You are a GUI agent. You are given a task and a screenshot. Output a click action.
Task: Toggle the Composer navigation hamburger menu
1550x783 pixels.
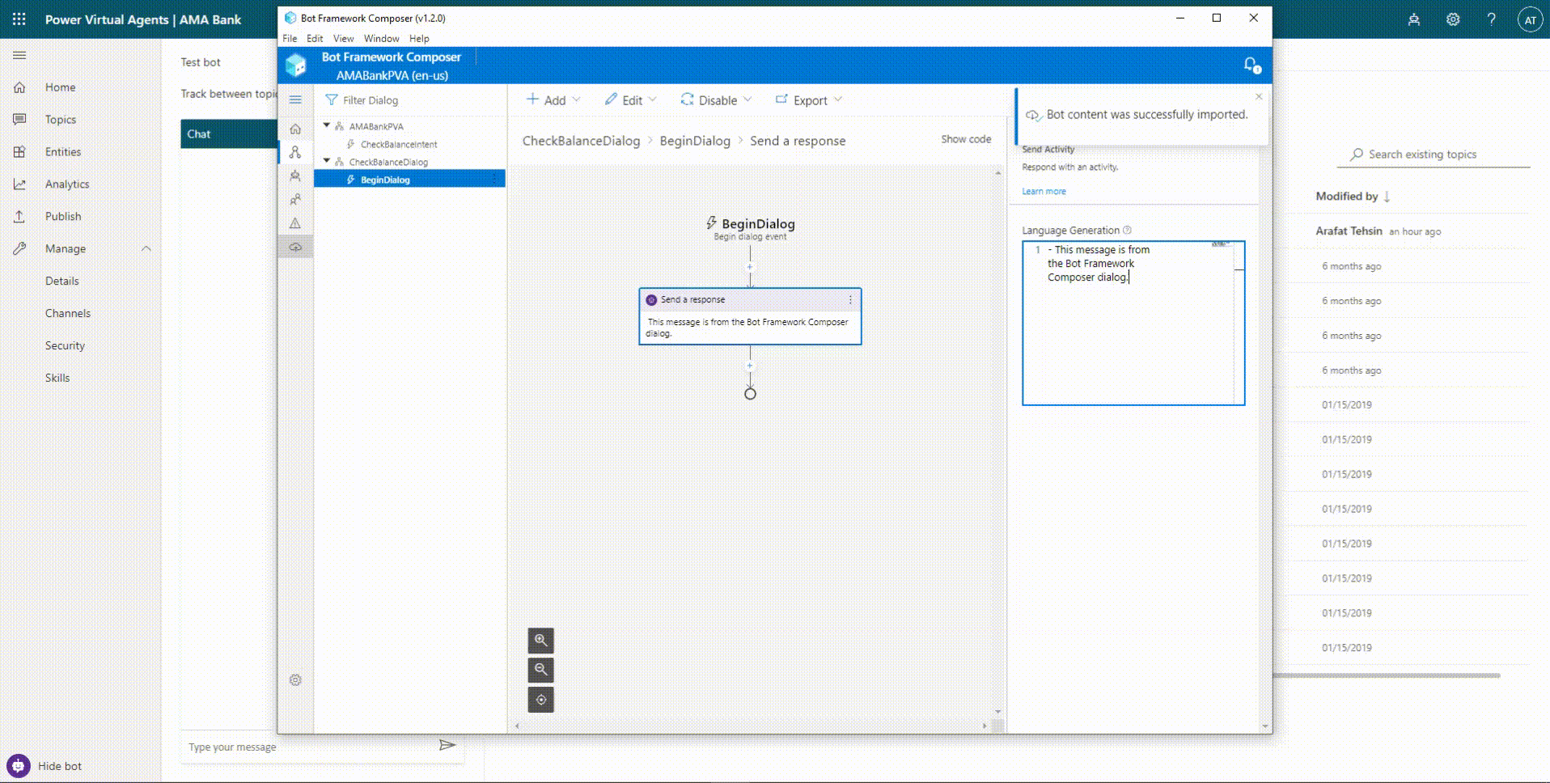(295, 99)
